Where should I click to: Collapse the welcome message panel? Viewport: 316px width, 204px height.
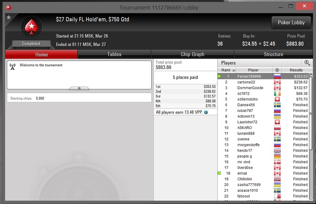(79, 88)
